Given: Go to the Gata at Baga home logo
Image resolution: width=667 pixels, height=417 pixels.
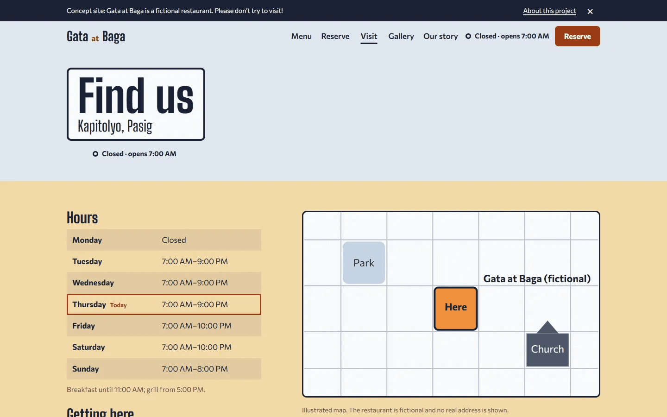Looking at the screenshot, I should [96, 37].
